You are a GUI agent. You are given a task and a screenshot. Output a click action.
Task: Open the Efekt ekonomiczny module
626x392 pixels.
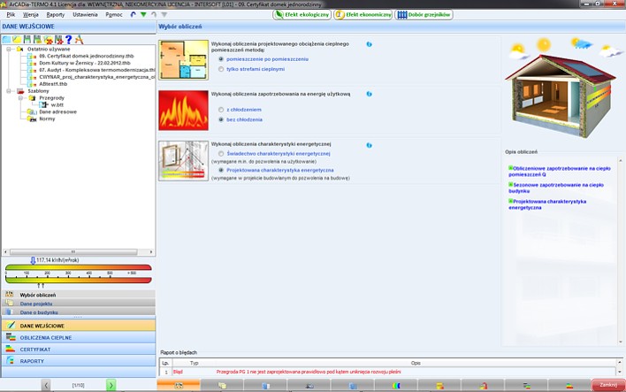(363, 14)
